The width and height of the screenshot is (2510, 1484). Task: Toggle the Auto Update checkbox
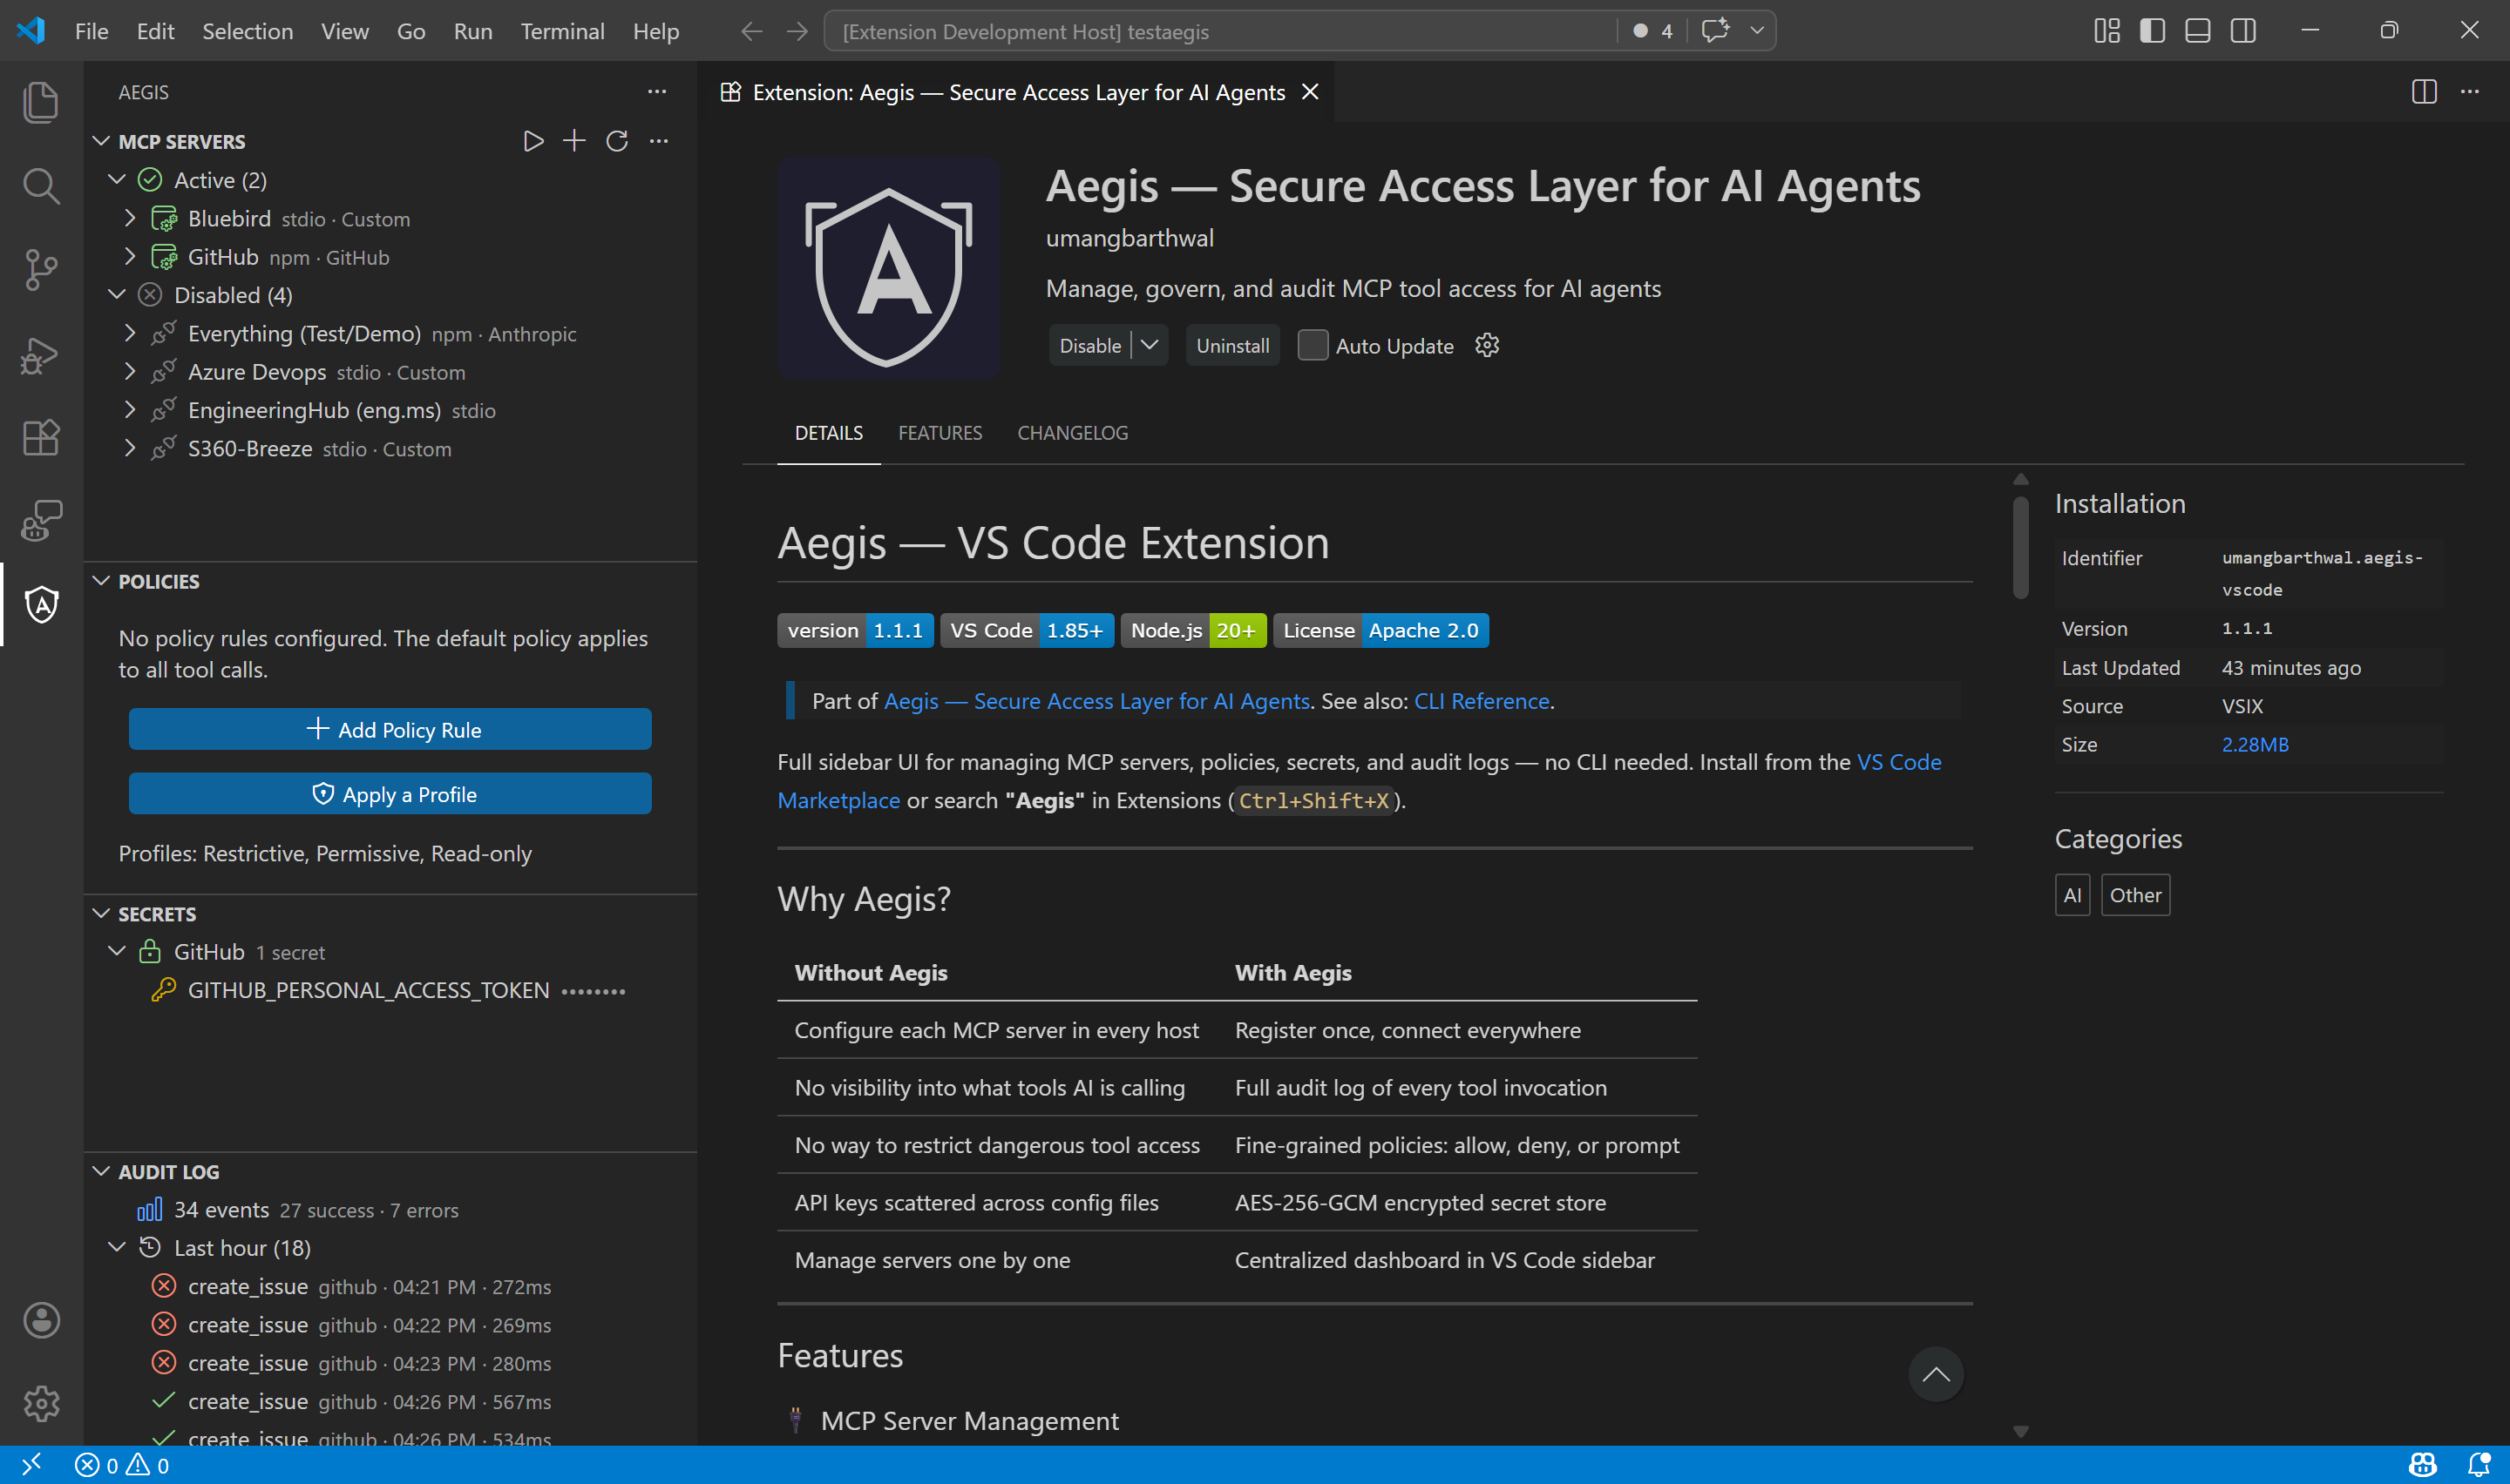point(1313,345)
